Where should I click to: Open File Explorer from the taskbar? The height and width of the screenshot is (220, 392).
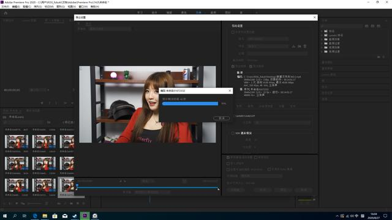click(45, 216)
